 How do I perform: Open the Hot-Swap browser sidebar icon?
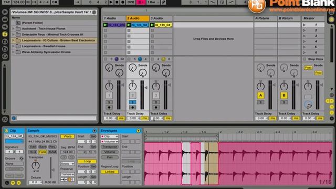pos(5,56)
